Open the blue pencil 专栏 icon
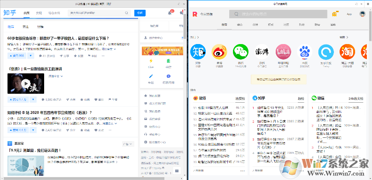Viewport: 372px width, 180px height. (x=151, y=76)
